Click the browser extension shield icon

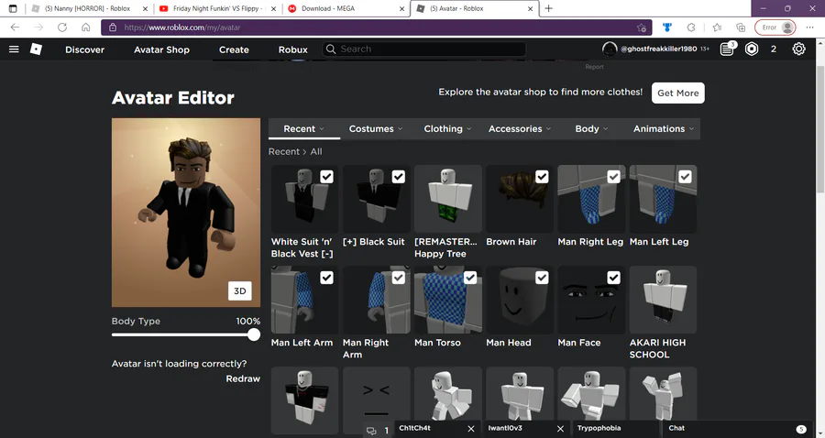667,27
